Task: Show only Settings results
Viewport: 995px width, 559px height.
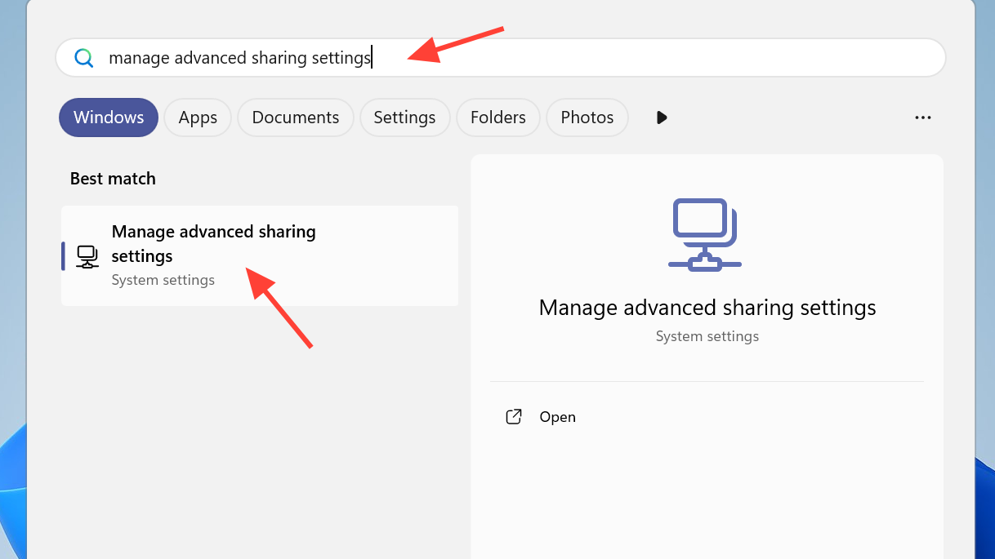Action: pyautogui.click(x=404, y=118)
